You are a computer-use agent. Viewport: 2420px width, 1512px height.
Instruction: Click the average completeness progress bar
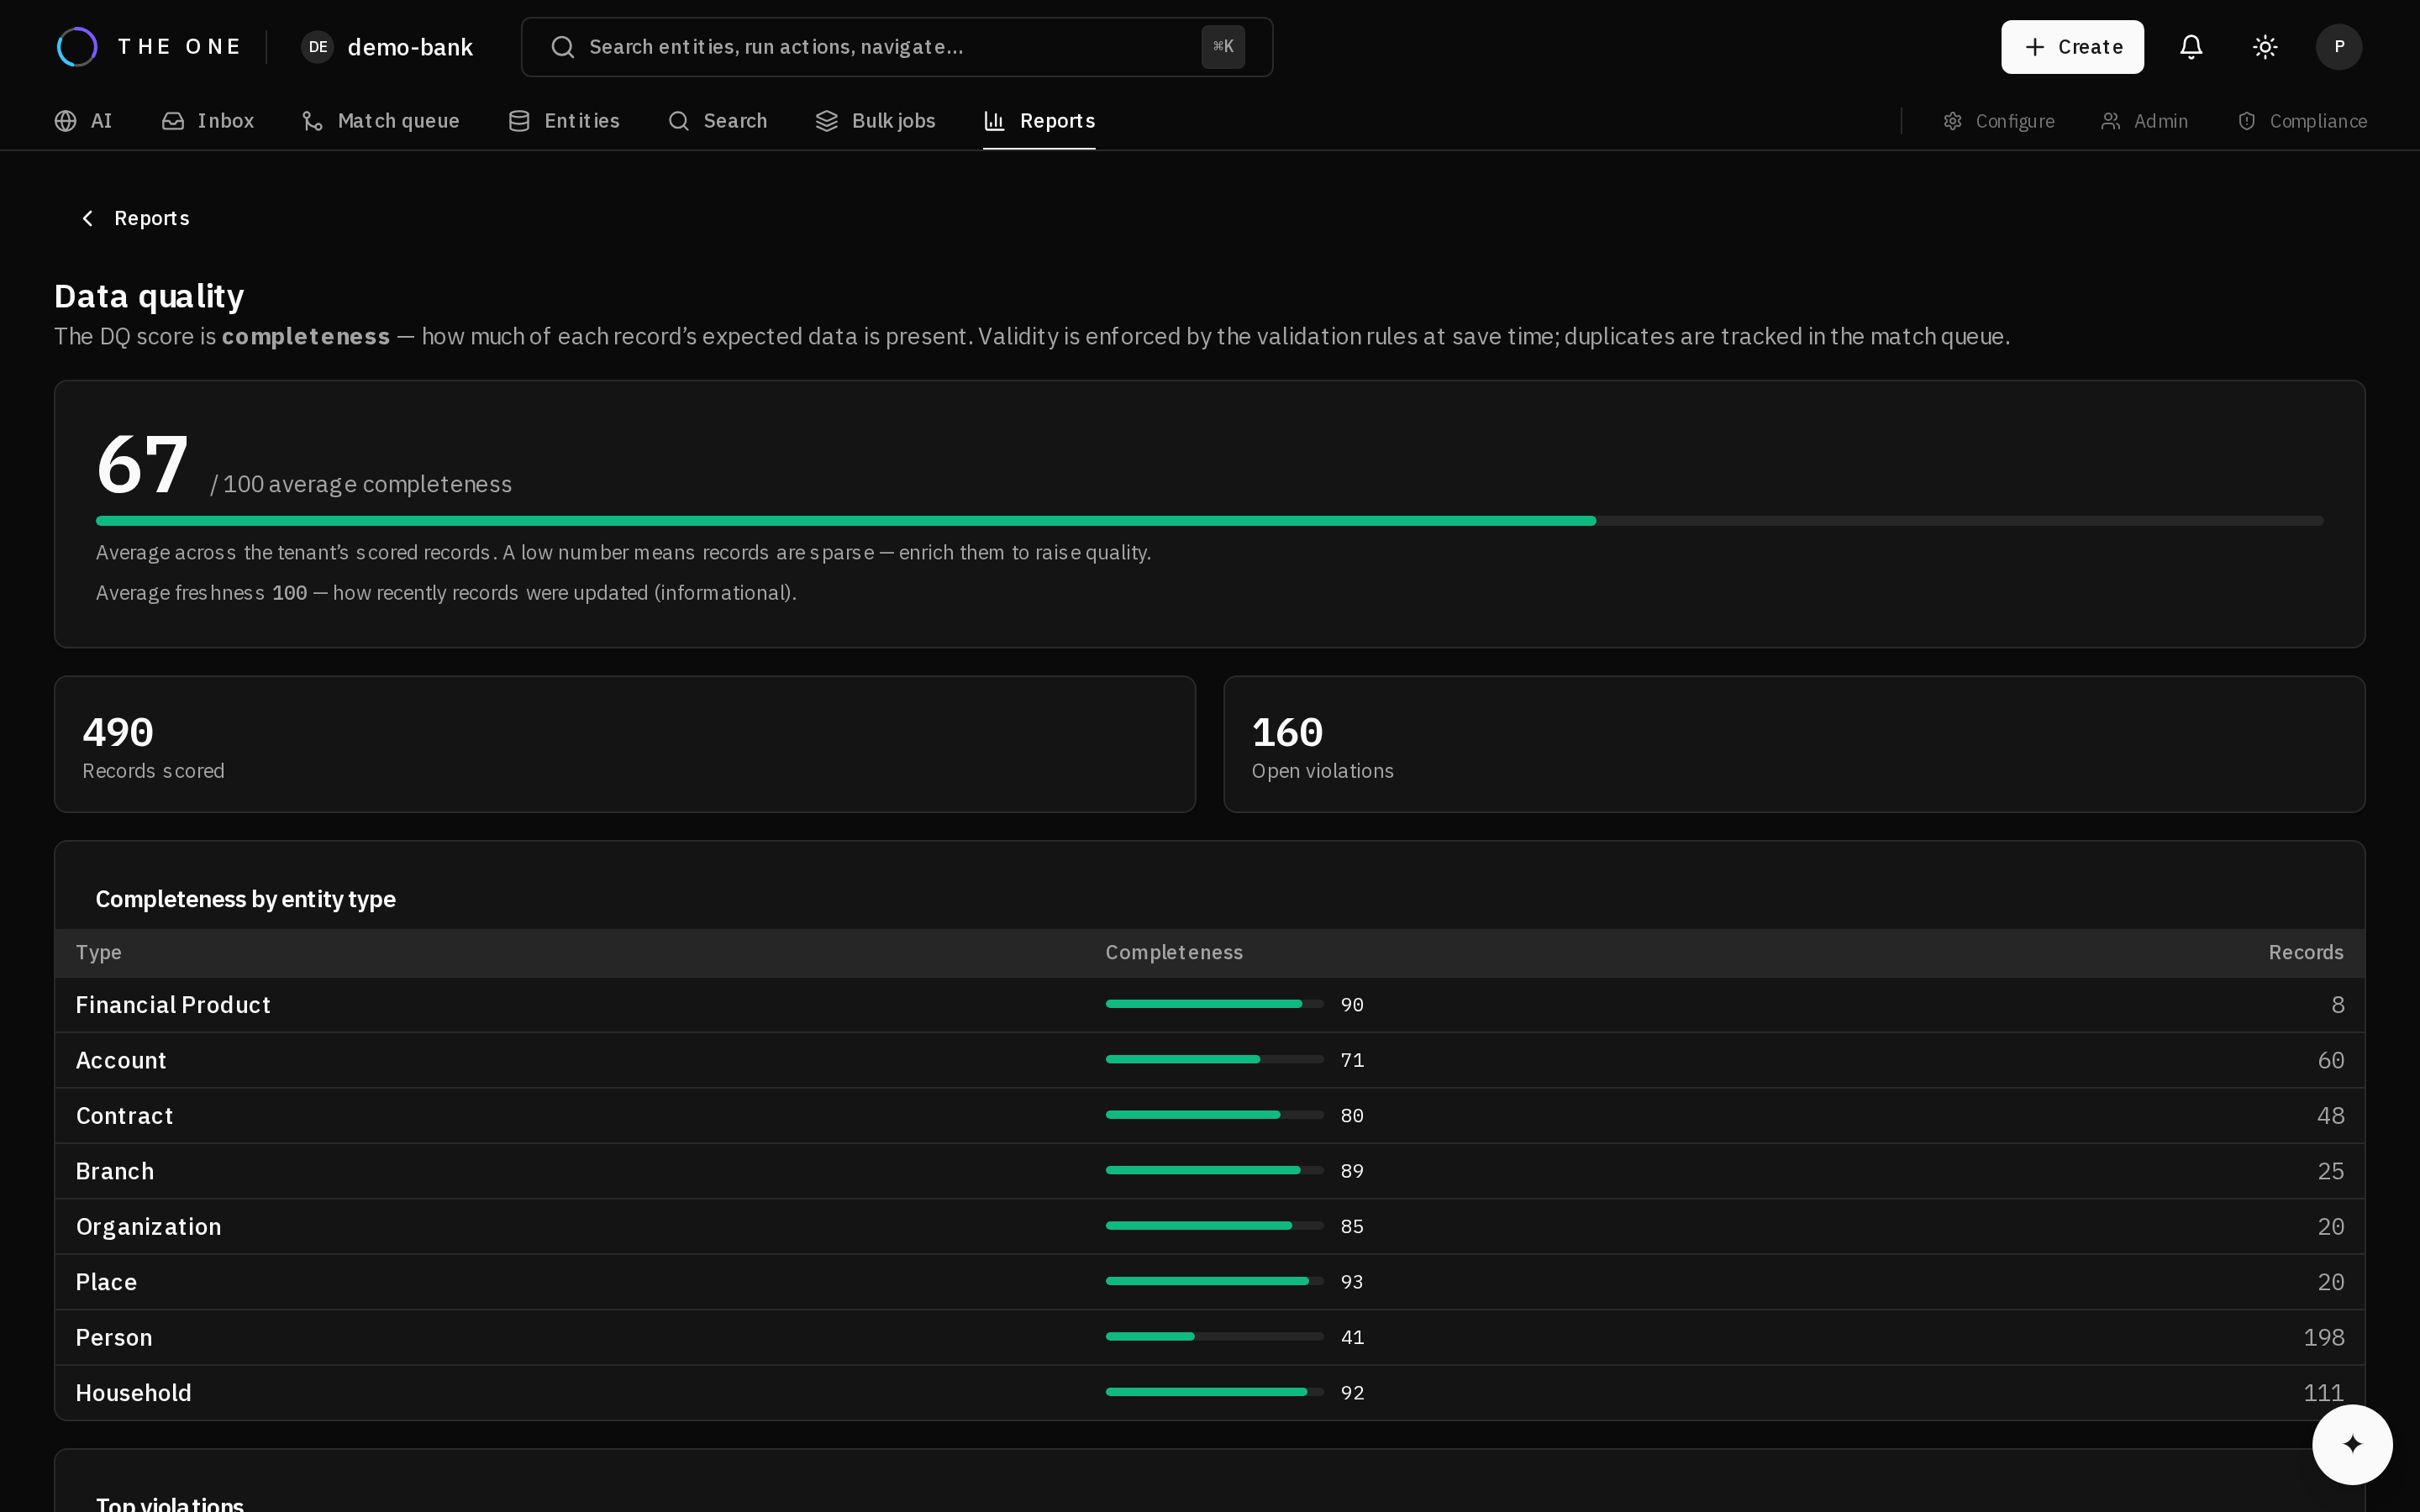click(x=1209, y=521)
